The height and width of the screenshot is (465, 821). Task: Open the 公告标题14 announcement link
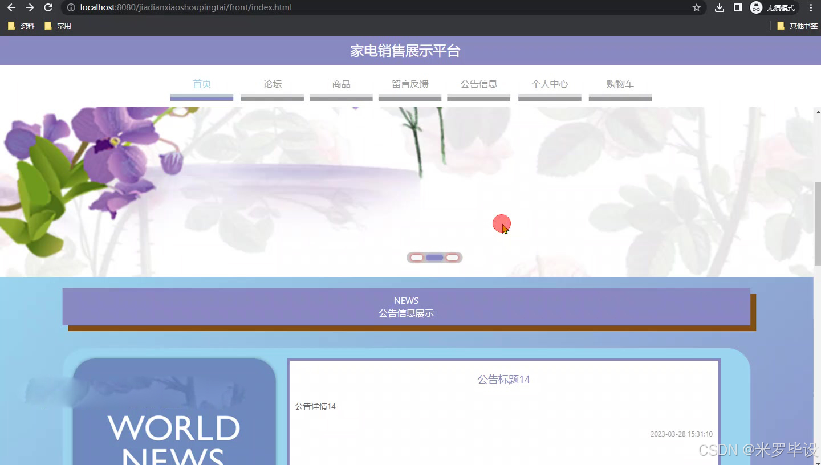pos(503,379)
